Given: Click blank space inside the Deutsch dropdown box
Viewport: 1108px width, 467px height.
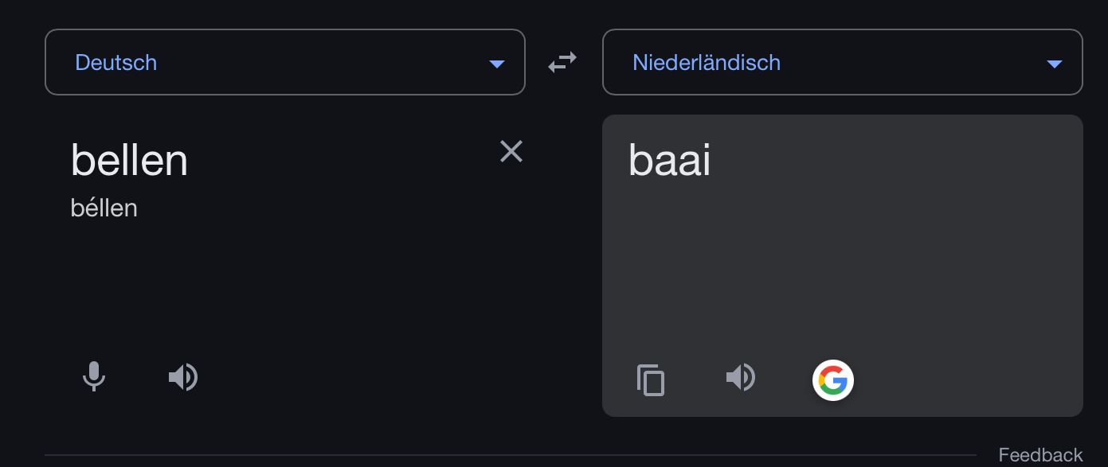Looking at the screenshot, I should click(x=319, y=62).
